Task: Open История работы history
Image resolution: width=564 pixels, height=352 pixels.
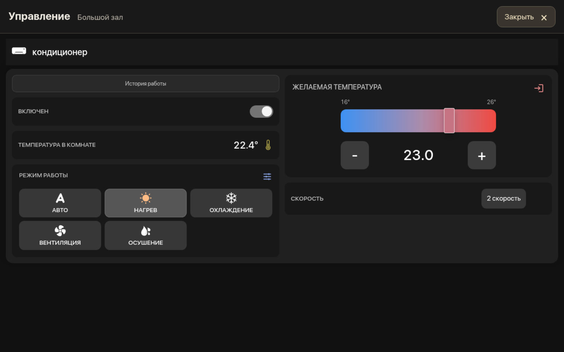Action: point(146,84)
